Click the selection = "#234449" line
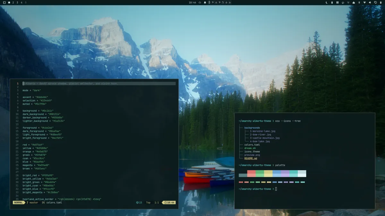Viewport: 385px width, 216px height. [37, 100]
